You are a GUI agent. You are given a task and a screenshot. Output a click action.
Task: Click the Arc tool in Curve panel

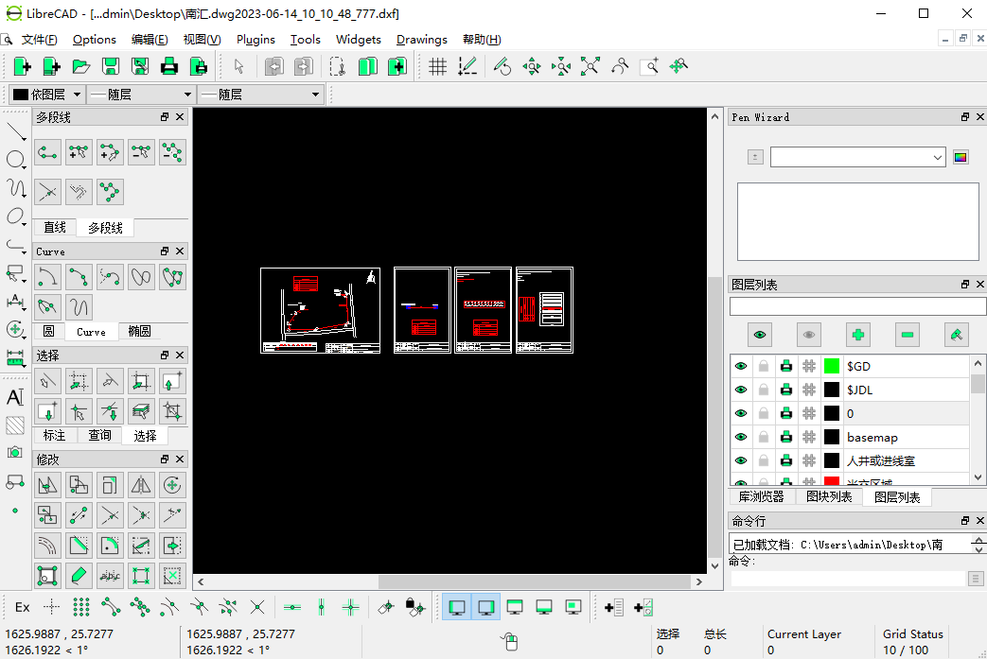click(x=48, y=277)
